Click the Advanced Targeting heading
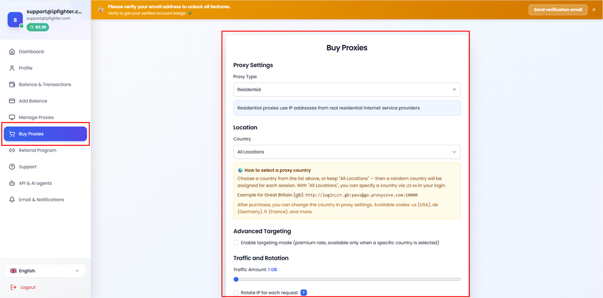The width and height of the screenshot is (603, 298). [x=262, y=231]
